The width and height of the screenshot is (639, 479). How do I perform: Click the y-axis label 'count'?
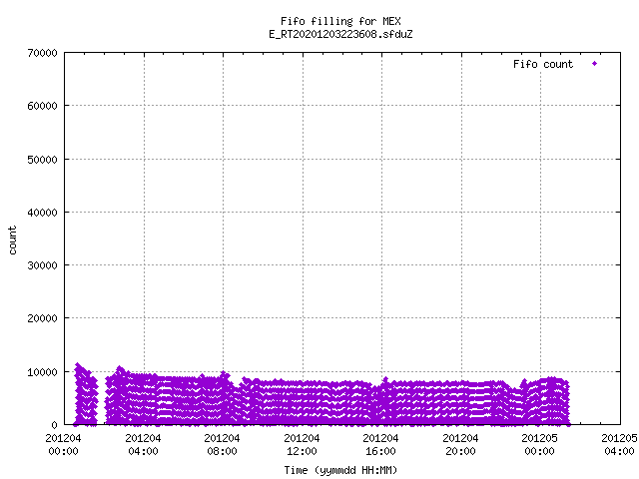[13, 240]
